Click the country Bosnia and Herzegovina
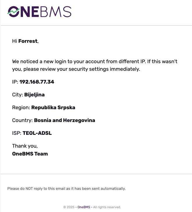Image resolution: width=192 pixels, height=212 pixels. (65, 120)
